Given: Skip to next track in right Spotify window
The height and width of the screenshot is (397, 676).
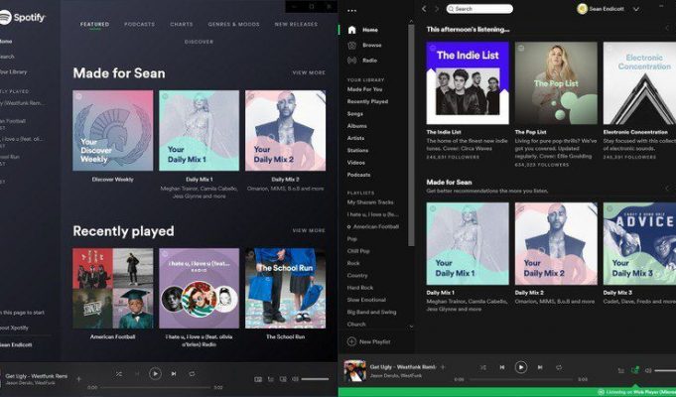Looking at the screenshot, I should coord(540,367).
